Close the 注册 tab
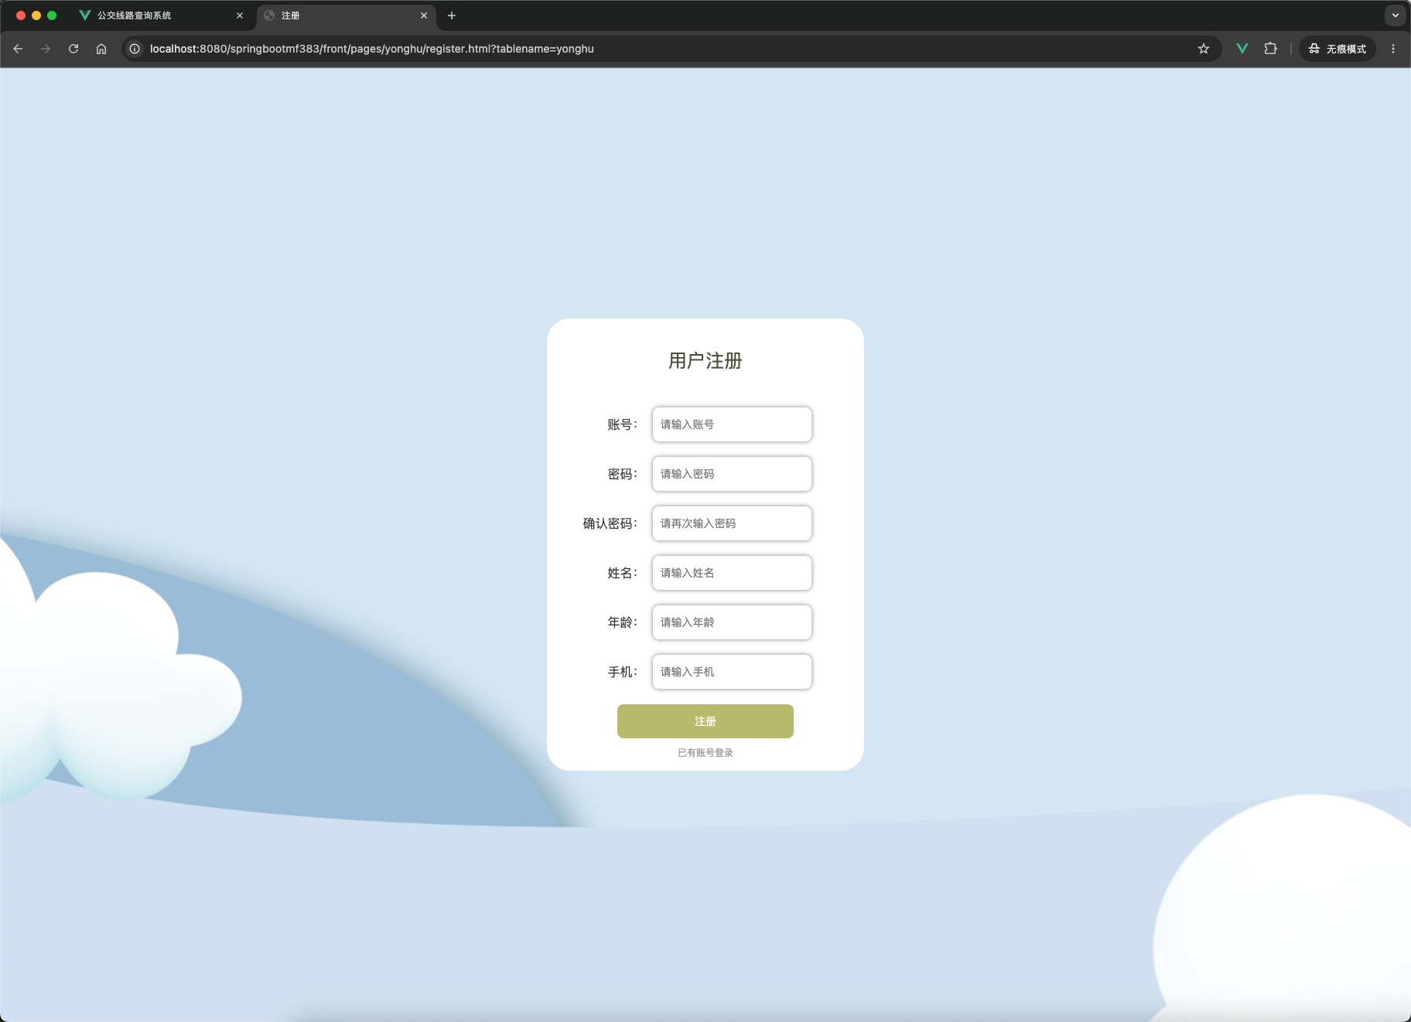This screenshot has height=1022, width=1411. pos(424,15)
